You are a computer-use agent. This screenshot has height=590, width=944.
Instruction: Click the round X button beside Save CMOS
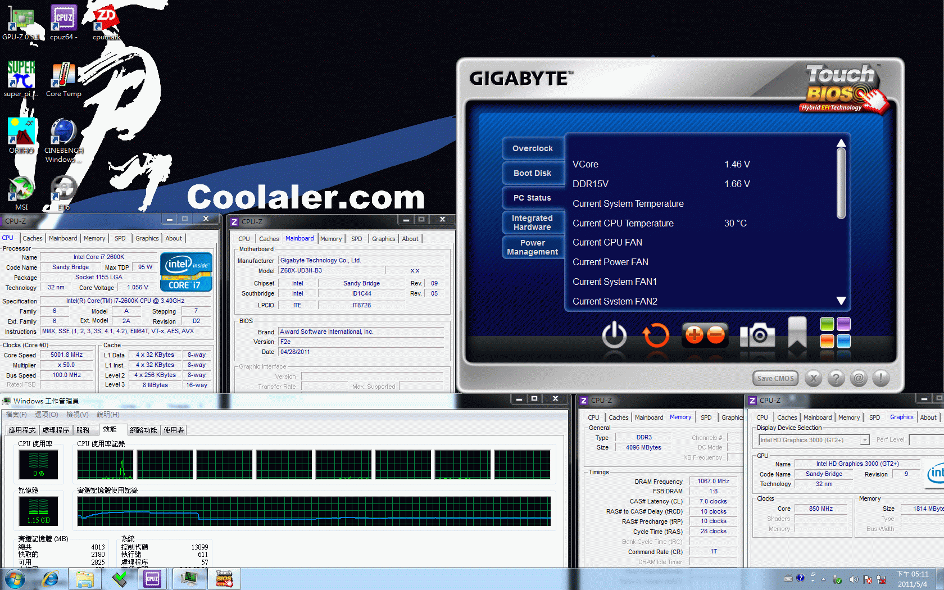(x=813, y=378)
